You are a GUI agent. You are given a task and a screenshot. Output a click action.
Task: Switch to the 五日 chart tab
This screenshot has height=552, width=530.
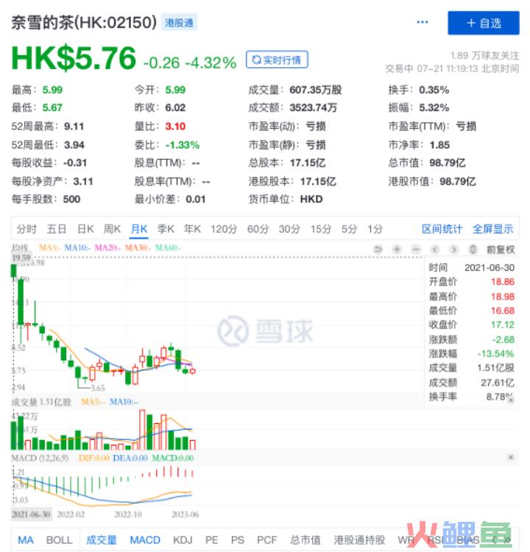click(x=57, y=229)
